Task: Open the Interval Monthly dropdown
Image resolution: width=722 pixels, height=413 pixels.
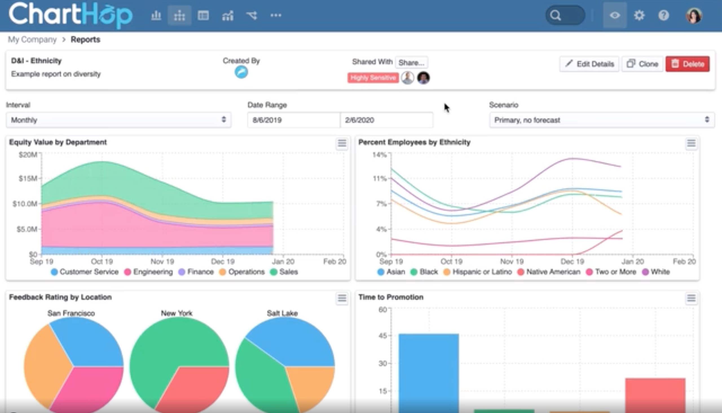Action: tap(118, 120)
